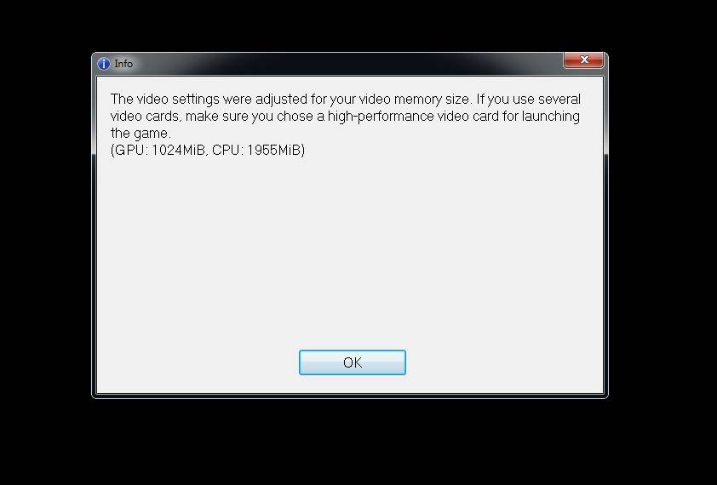Image resolution: width=717 pixels, height=485 pixels.
Task: Click the first line about video settings adjusted
Action: click(x=345, y=100)
